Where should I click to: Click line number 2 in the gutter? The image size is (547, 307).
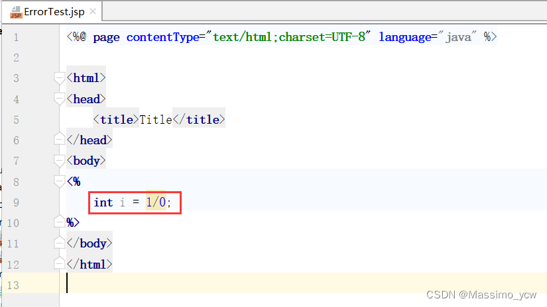[16, 58]
